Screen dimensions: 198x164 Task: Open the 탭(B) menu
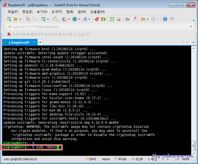click(70, 12)
